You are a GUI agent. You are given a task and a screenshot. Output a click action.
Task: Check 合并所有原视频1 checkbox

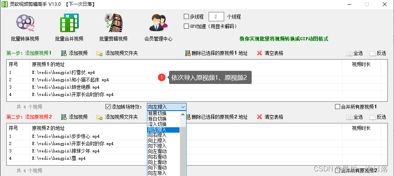337,107
